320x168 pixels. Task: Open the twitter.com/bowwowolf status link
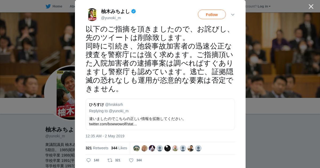click(113, 124)
